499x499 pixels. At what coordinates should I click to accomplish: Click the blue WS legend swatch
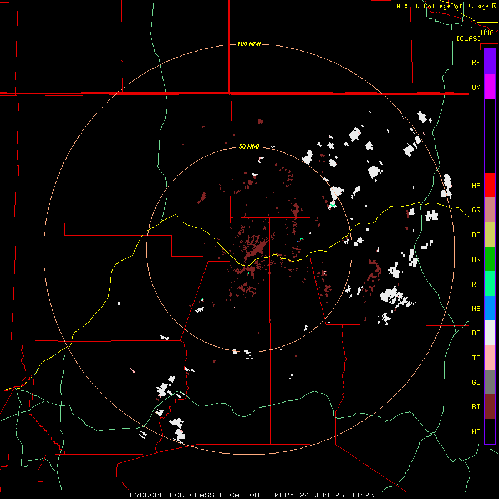490,308
